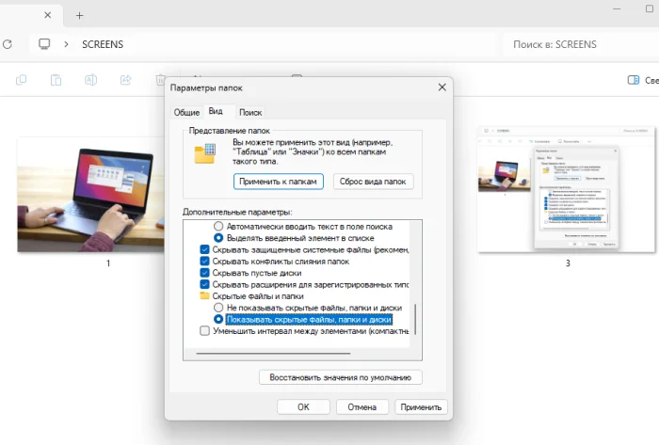Click Восстановить значения по умолчанию button
Viewport: 659px width, 445px height.
tap(341, 377)
